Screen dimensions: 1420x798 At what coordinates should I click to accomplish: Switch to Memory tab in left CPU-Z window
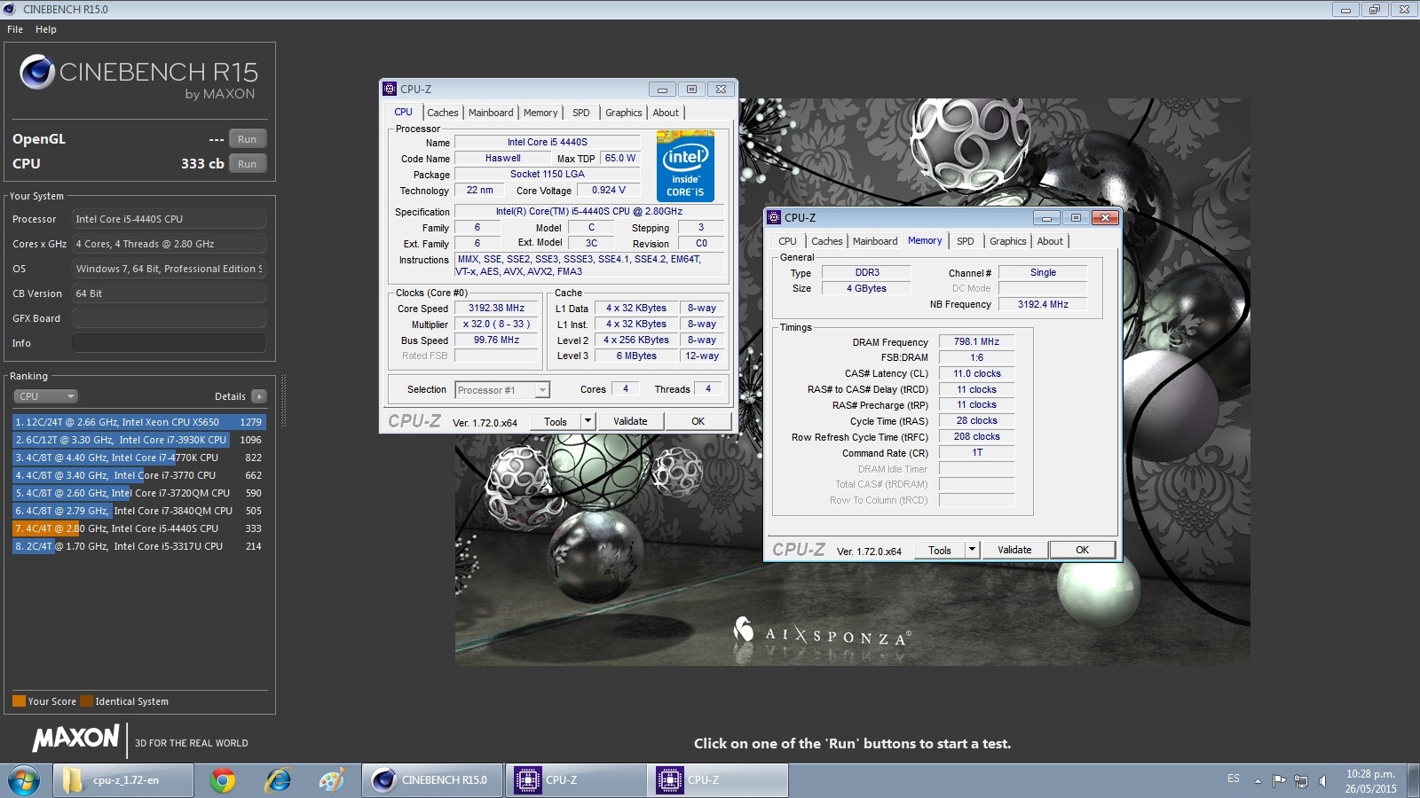point(540,113)
